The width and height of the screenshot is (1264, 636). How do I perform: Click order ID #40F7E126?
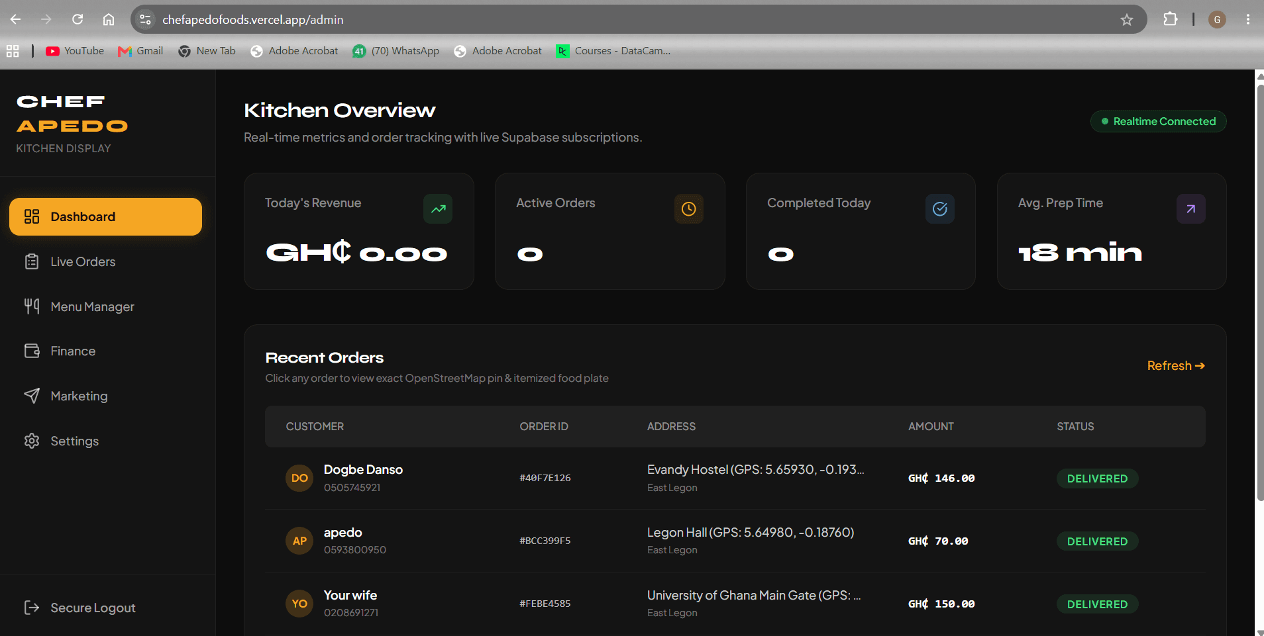click(545, 478)
